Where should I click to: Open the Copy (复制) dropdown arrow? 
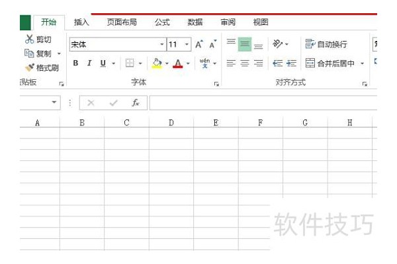pos(59,53)
